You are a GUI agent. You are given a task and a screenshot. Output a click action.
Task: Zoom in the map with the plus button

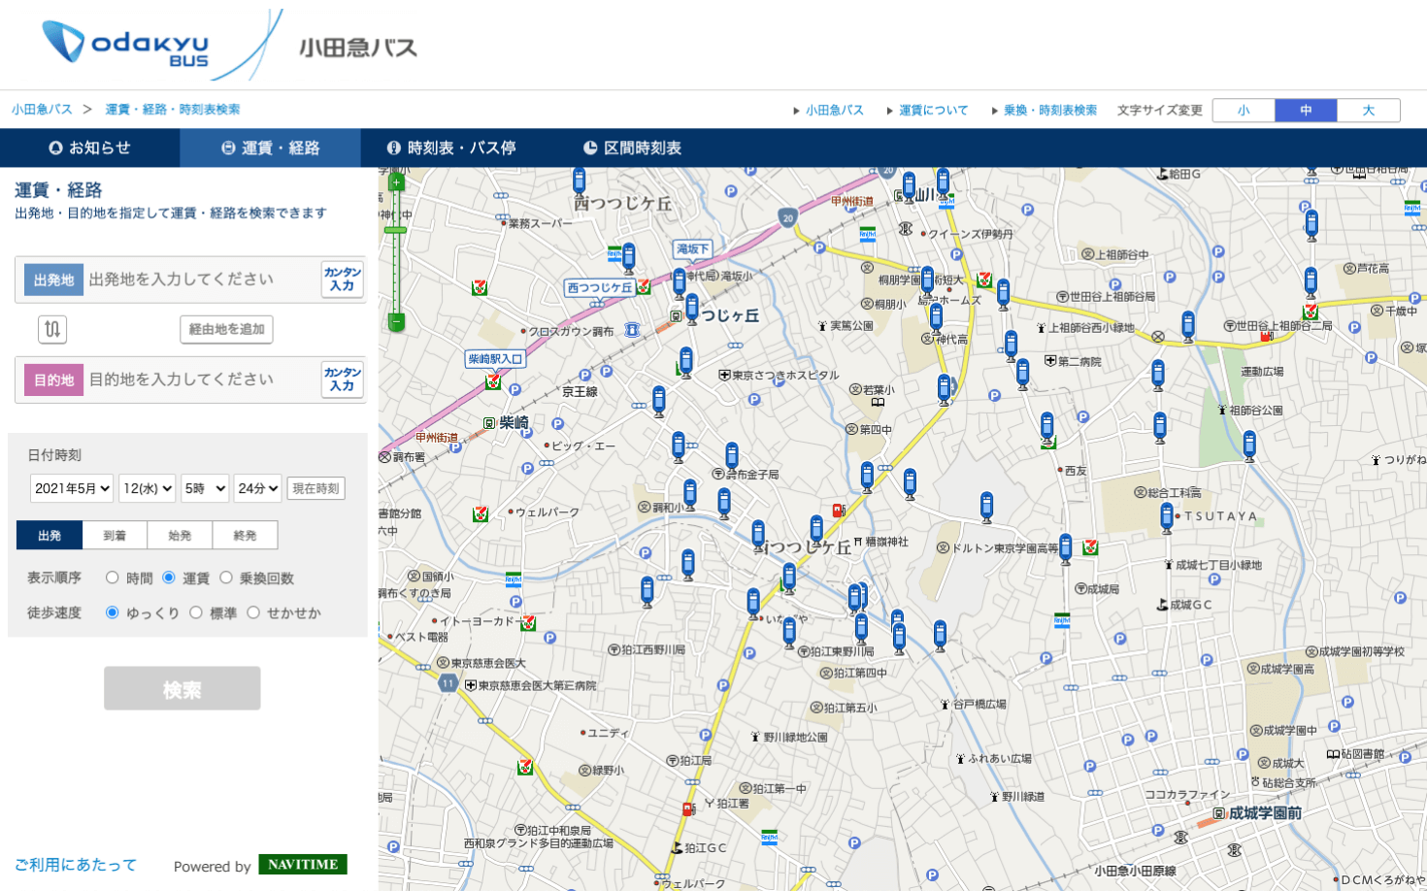tap(396, 182)
